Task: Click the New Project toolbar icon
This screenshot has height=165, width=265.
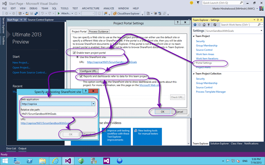Action: point(20,14)
